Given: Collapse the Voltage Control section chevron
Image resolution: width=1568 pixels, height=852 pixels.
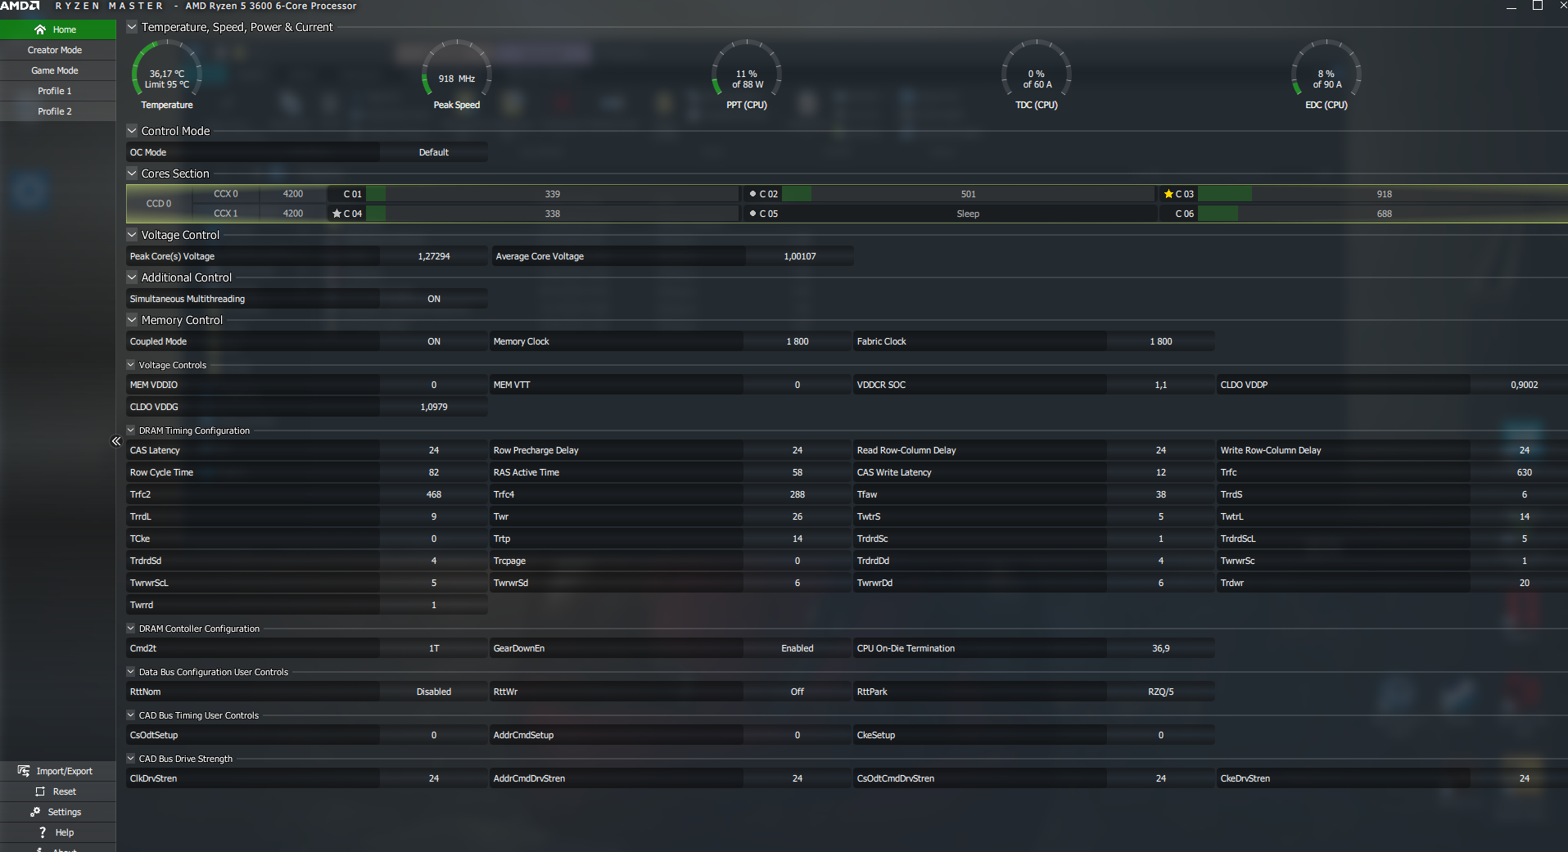Looking at the screenshot, I should (132, 235).
